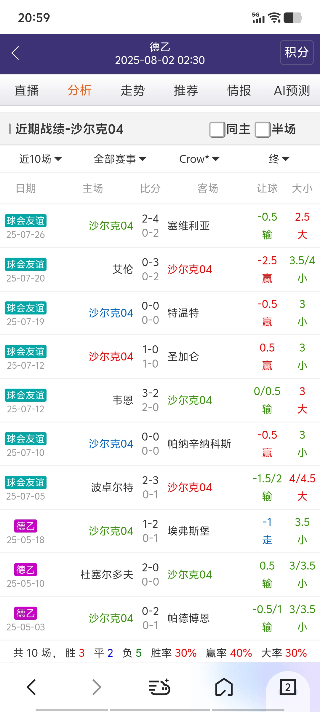Go back using browser back arrow
Image resolution: width=320 pixels, height=712 pixels.
[31, 687]
